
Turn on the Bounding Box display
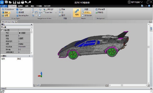(x=22, y=15)
